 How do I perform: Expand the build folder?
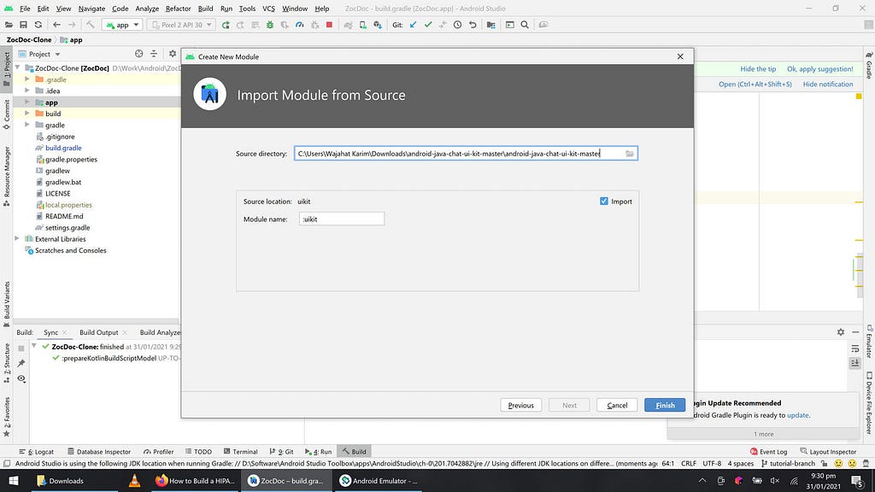26,114
